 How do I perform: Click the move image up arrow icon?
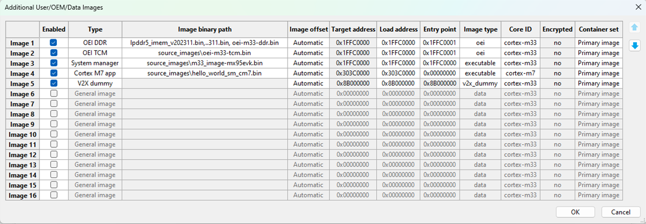(x=635, y=28)
